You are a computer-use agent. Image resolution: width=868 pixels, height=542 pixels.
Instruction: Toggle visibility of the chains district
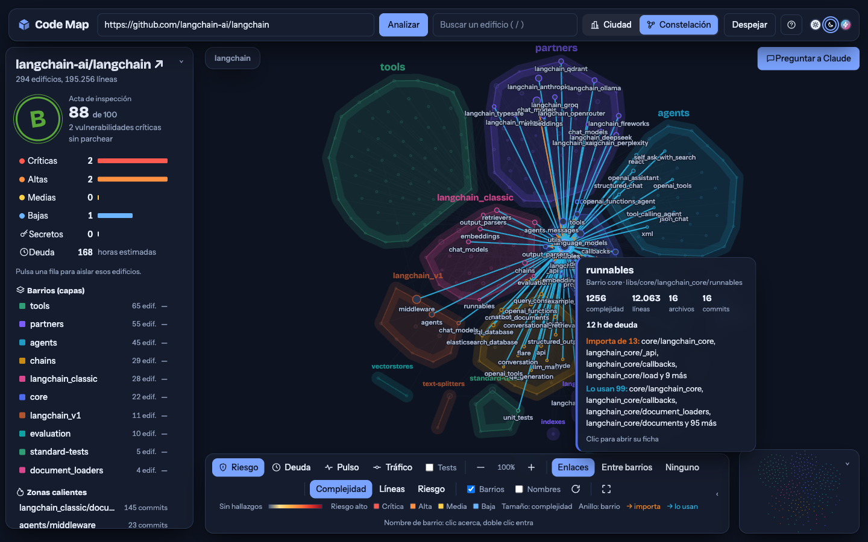coord(165,361)
